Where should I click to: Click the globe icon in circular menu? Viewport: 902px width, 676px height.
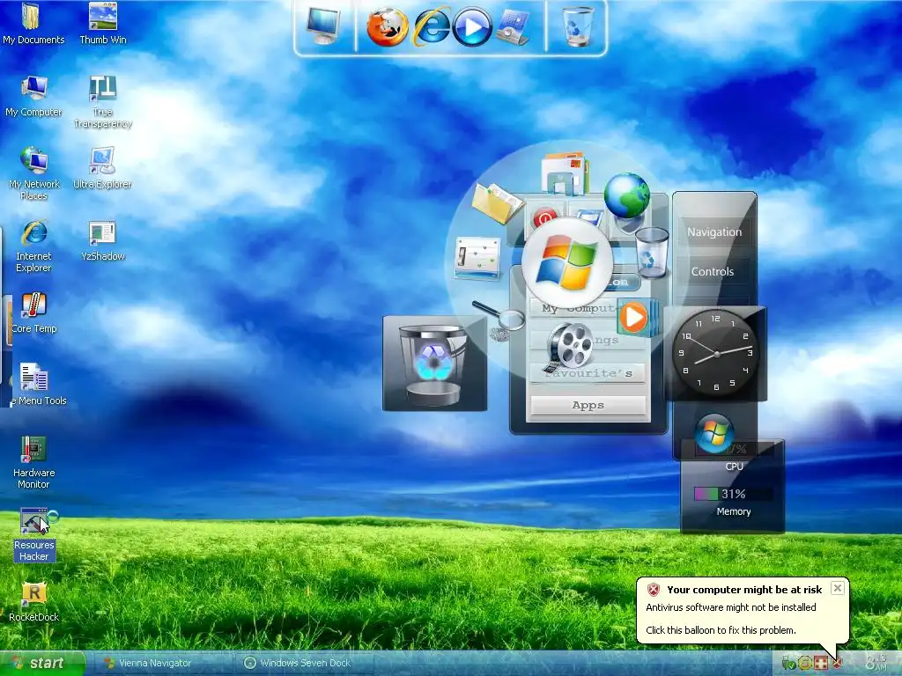tap(627, 196)
